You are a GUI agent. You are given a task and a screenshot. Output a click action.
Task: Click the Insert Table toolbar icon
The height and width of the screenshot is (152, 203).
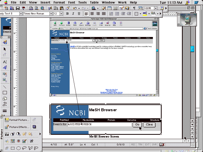tap(109, 8)
